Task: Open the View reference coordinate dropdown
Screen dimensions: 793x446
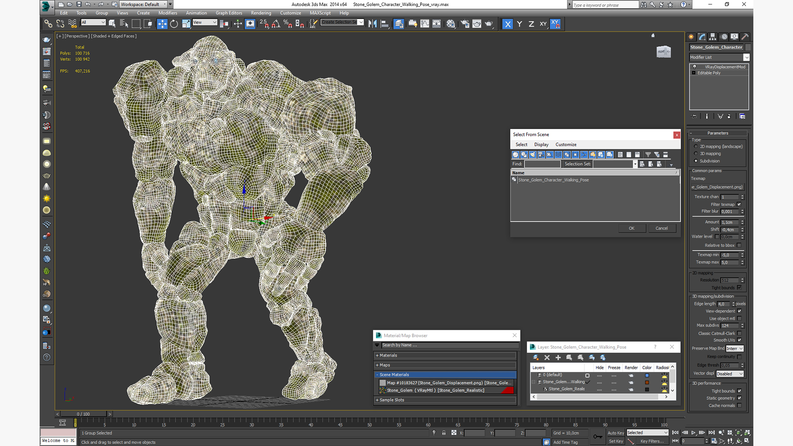Action: pos(205,22)
